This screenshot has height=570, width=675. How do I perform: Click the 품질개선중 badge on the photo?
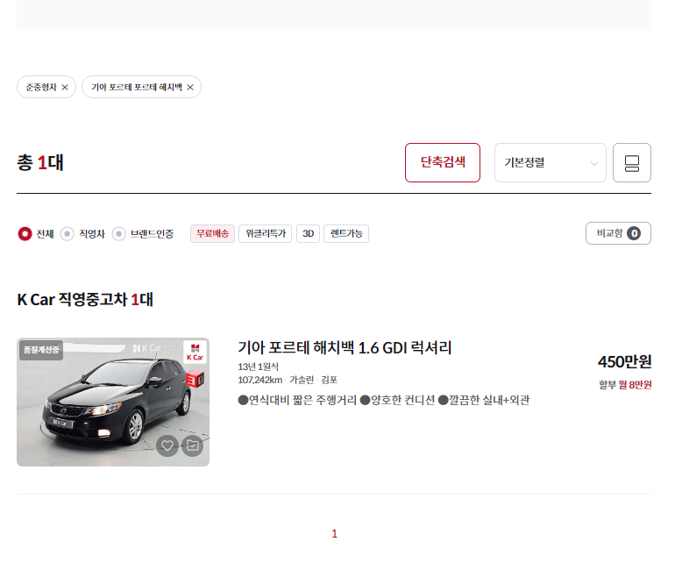[41, 350]
